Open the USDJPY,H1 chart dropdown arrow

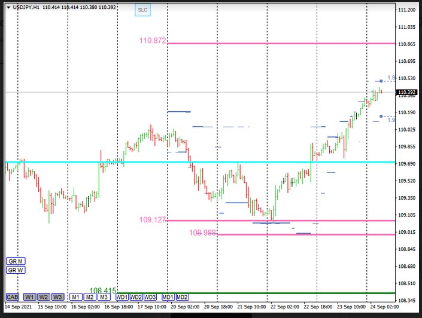pyautogui.click(x=7, y=7)
